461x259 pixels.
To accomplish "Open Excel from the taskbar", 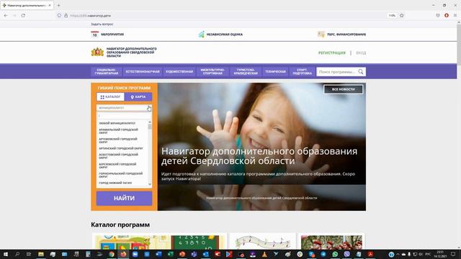I will click(x=170, y=254).
